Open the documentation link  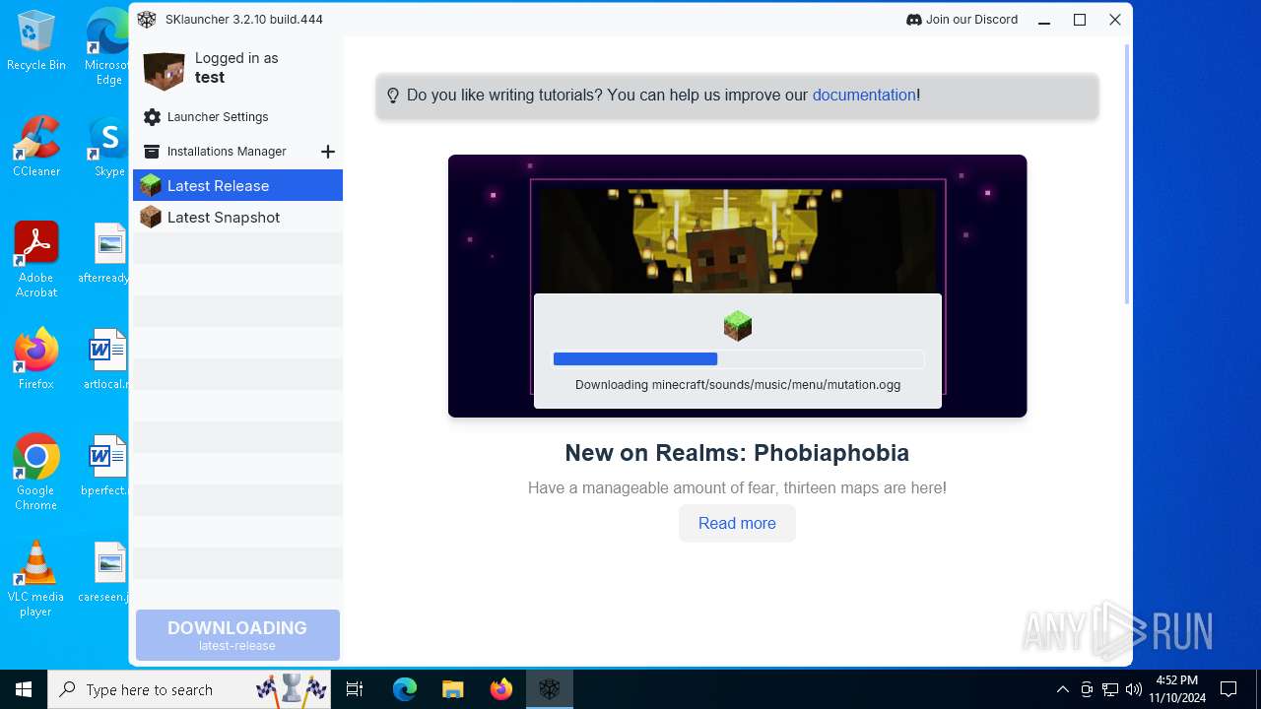pos(864,96)
